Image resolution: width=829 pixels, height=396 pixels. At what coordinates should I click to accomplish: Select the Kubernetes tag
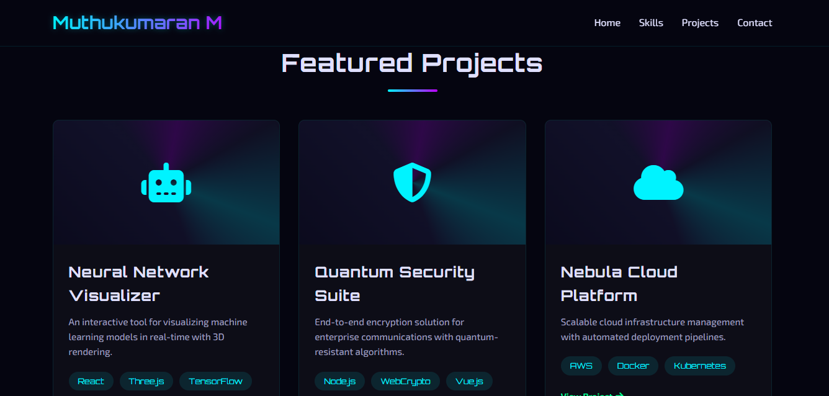tap(699, 366)
